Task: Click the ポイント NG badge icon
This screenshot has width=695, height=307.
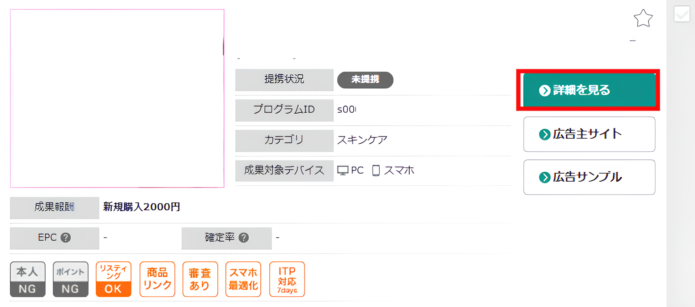Action: pos(70,279)
